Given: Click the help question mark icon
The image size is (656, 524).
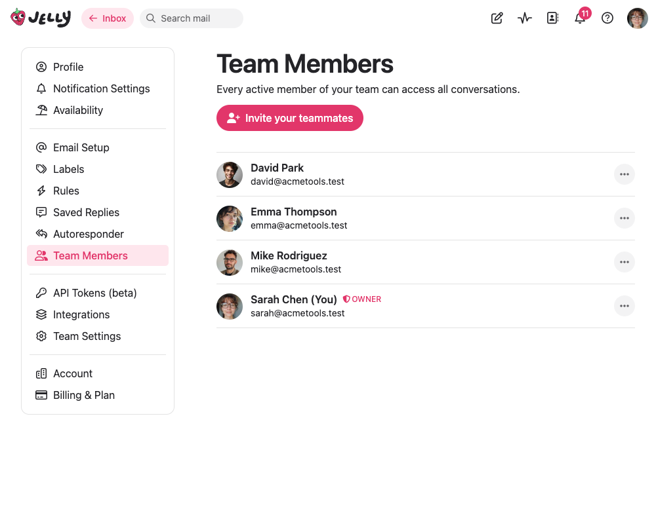Looking at the screenshot, I should 607,18.
